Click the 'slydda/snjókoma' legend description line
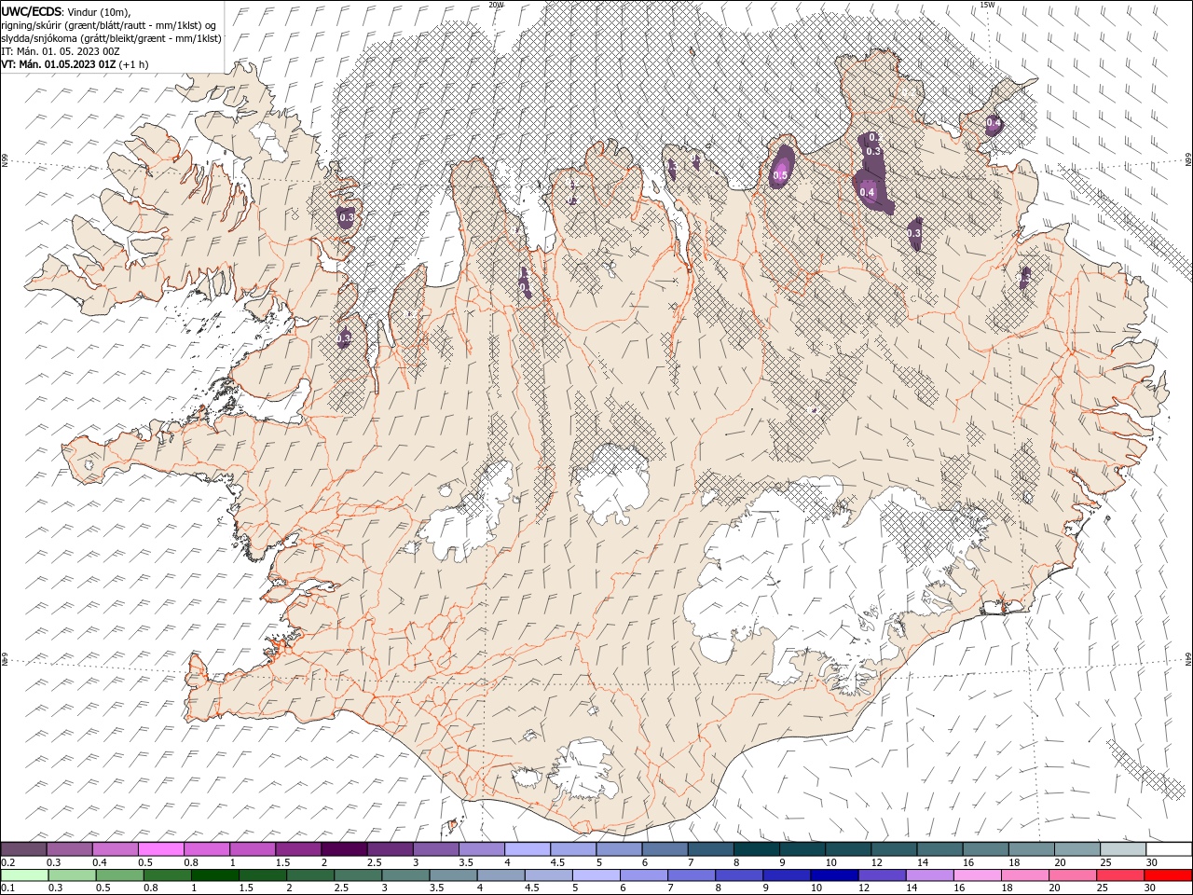 (112, 38)
